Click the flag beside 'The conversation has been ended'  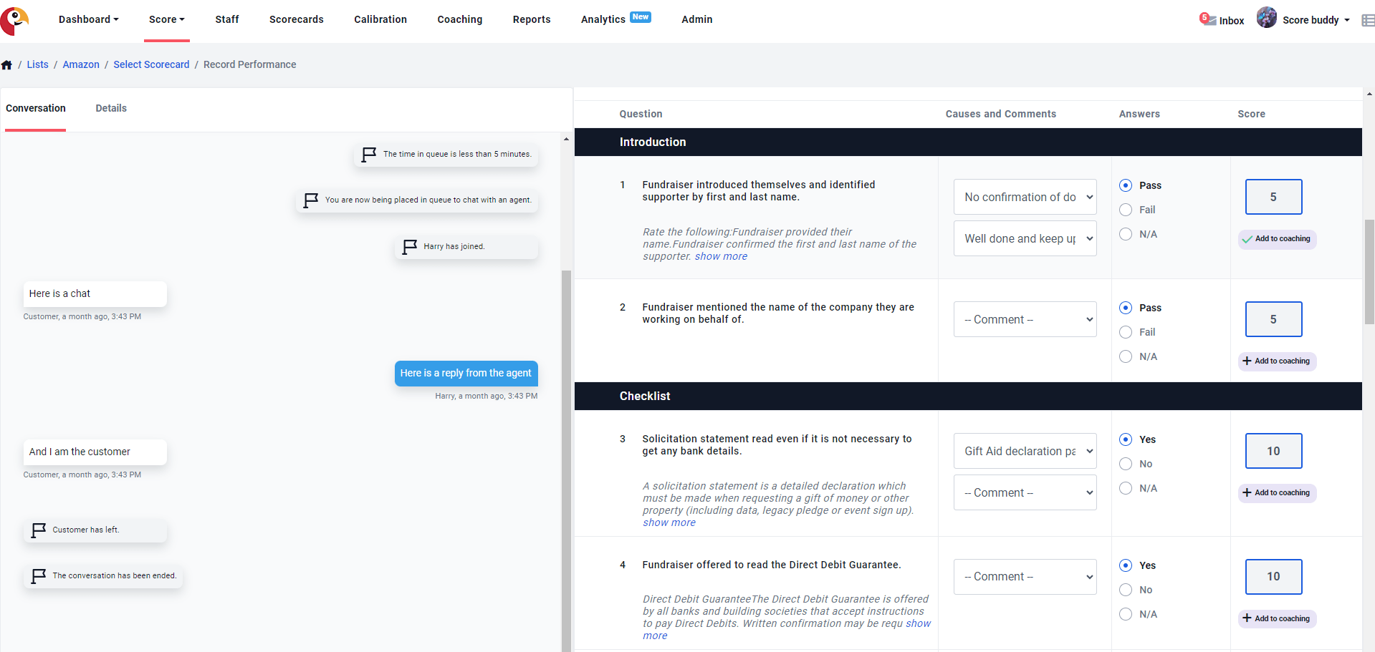[39, 575]
